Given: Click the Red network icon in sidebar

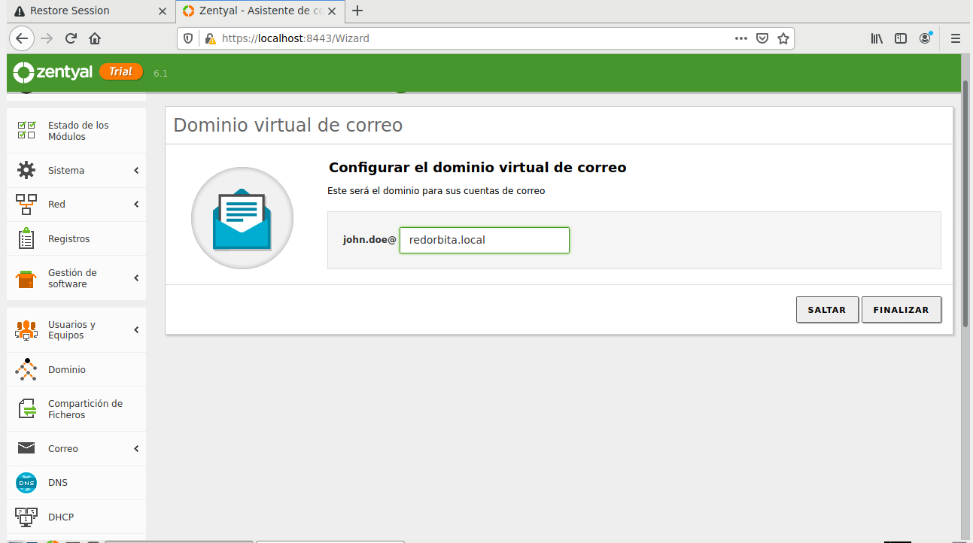Looking at the screenshot, I should [x=26, y=205].
